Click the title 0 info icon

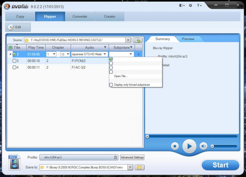(138, 54)
